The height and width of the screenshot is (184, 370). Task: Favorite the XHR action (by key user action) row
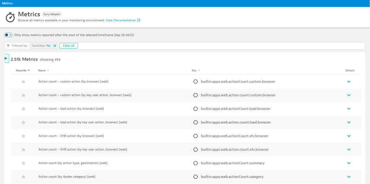tap(23, 149)
